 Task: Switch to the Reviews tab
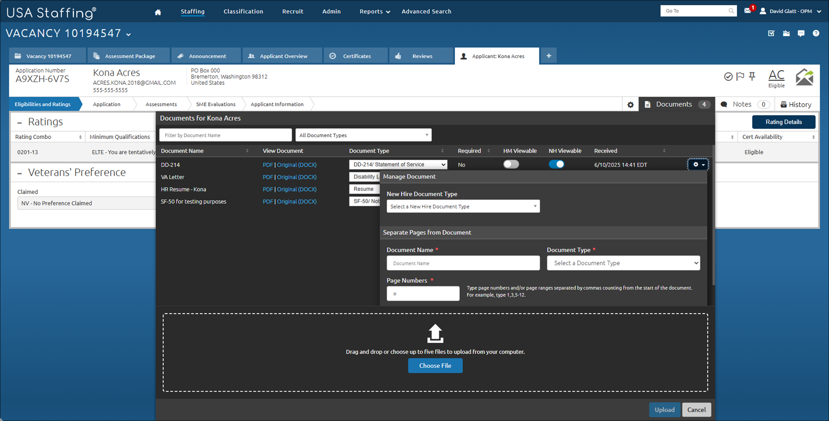[421, 56]
